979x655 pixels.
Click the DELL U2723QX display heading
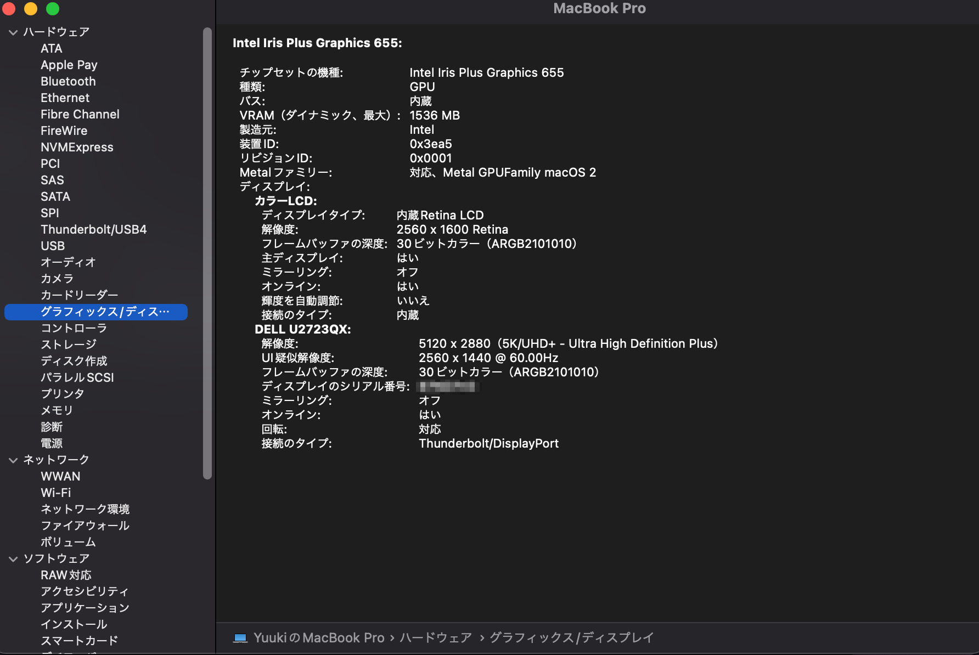tap(303, 330)
